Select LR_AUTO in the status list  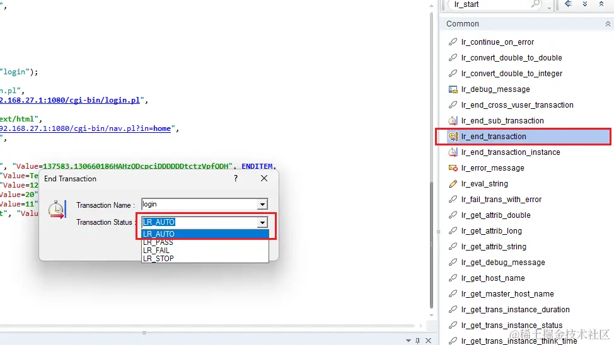[205, 234]
